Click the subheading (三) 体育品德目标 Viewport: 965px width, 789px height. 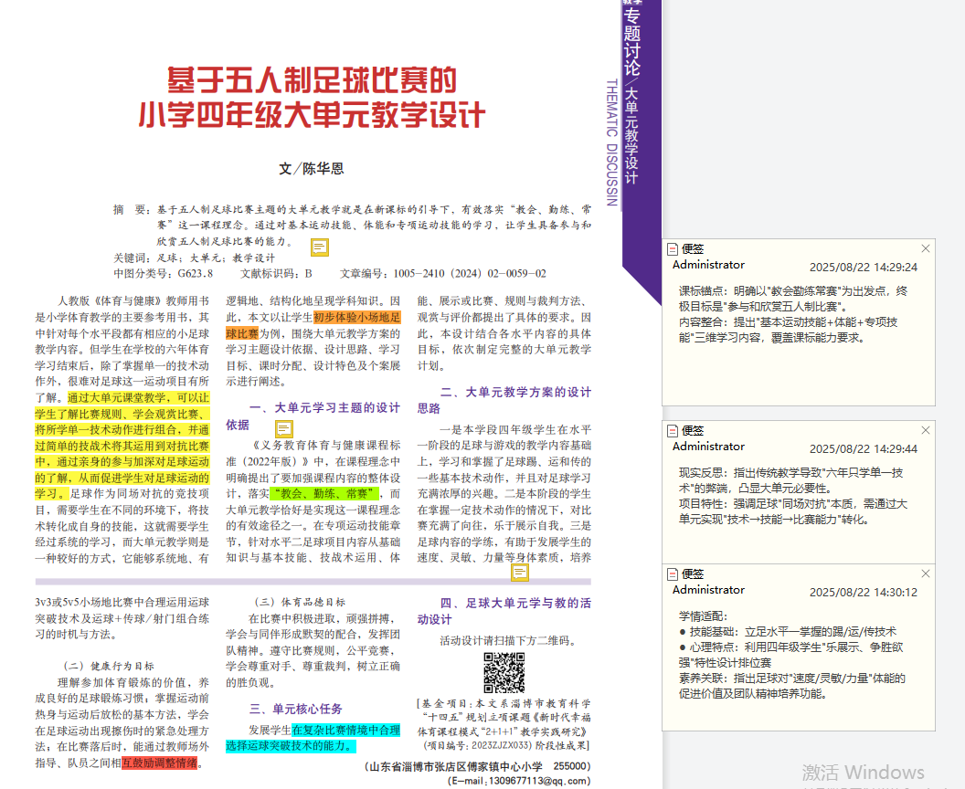pos(300,602)
